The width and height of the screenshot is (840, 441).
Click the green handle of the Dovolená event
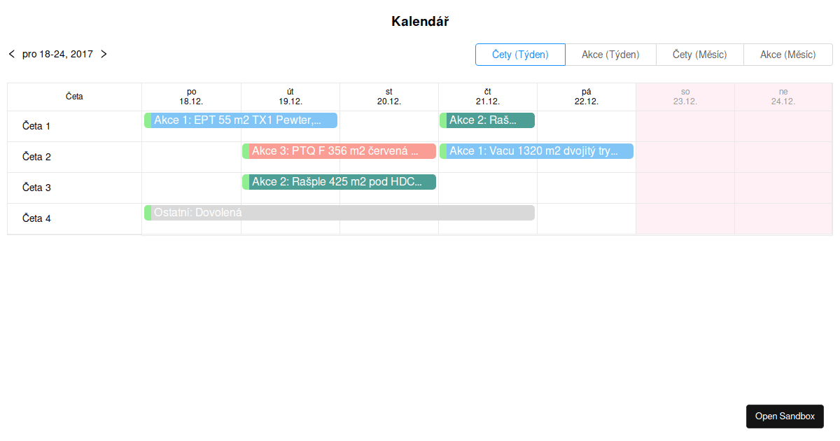click(148, 213)
